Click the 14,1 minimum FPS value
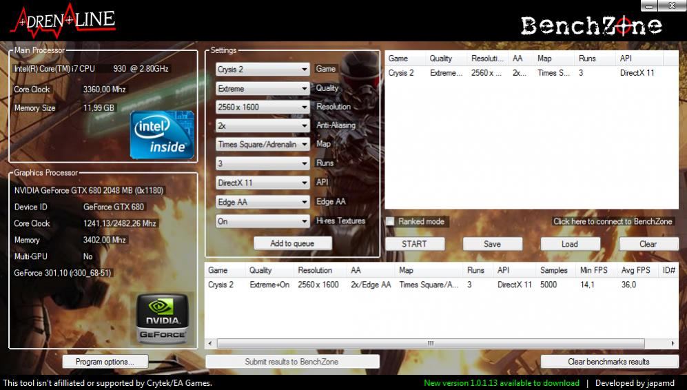This screenshot has height=390, width=687. point(588,285)
